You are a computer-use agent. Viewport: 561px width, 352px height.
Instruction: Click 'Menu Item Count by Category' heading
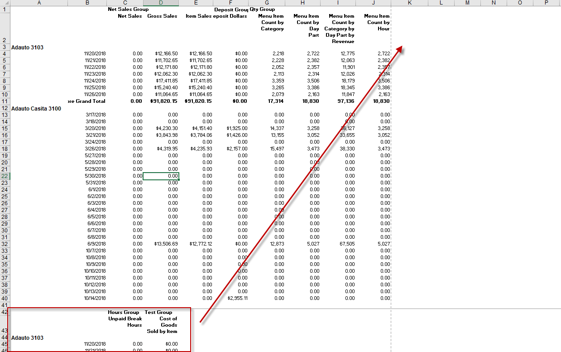[x=271, y=23]
